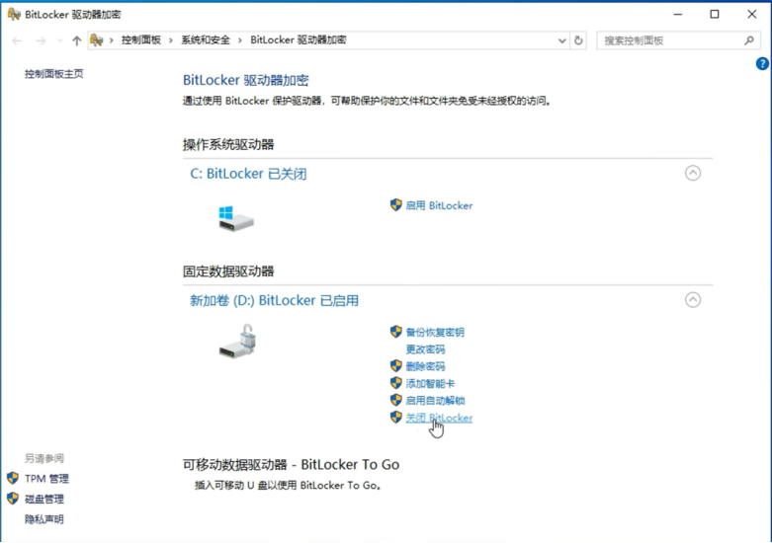The height and width of the screenshot is (543, 772).
Task: Open 更改密码 link
Action: 425,349
